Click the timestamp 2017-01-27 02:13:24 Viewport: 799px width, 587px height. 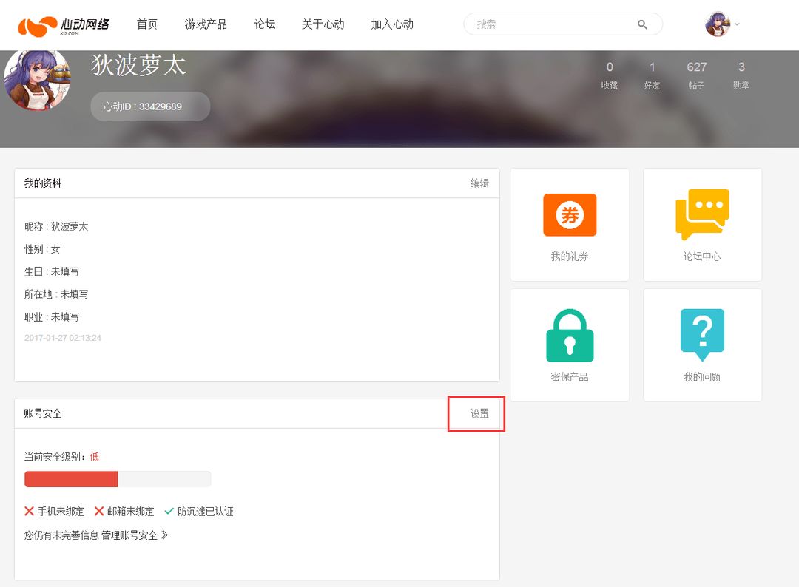pos(63,338)
